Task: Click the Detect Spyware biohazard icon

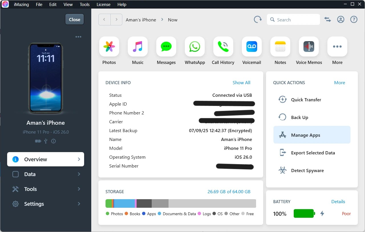Action: [282, 170]
